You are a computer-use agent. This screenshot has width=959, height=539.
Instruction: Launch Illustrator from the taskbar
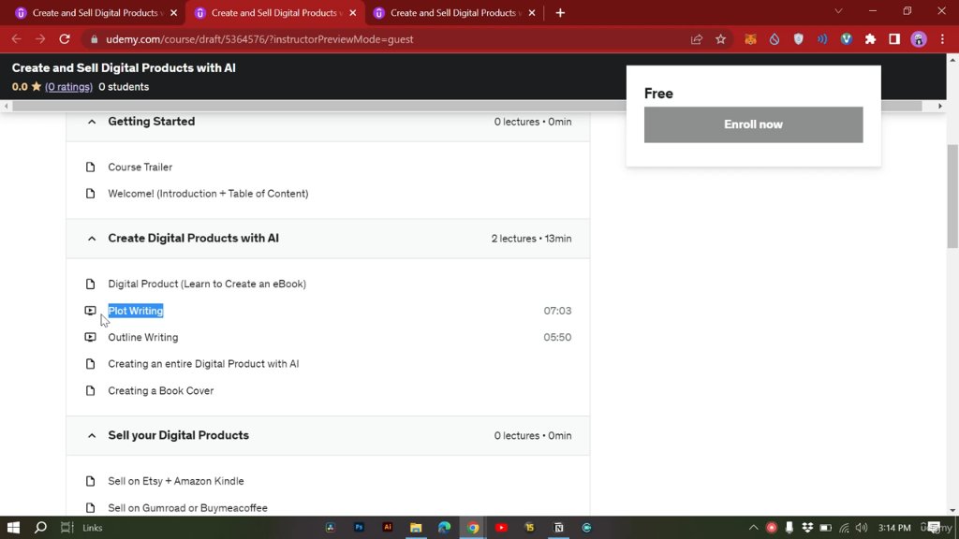pyautogui.click(x=387, y=528)
